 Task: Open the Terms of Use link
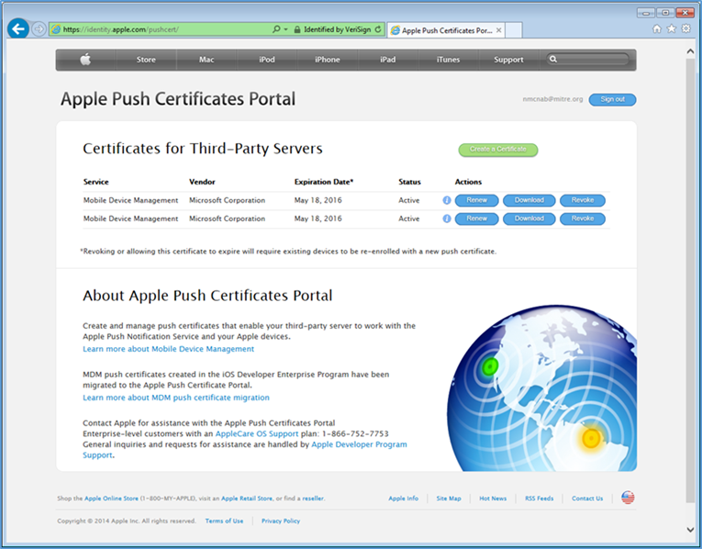(x=224, y=521)
